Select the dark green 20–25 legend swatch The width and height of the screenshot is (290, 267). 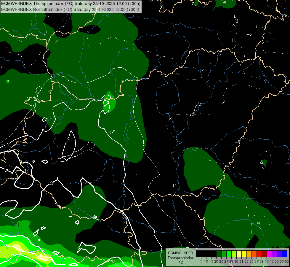219,254
